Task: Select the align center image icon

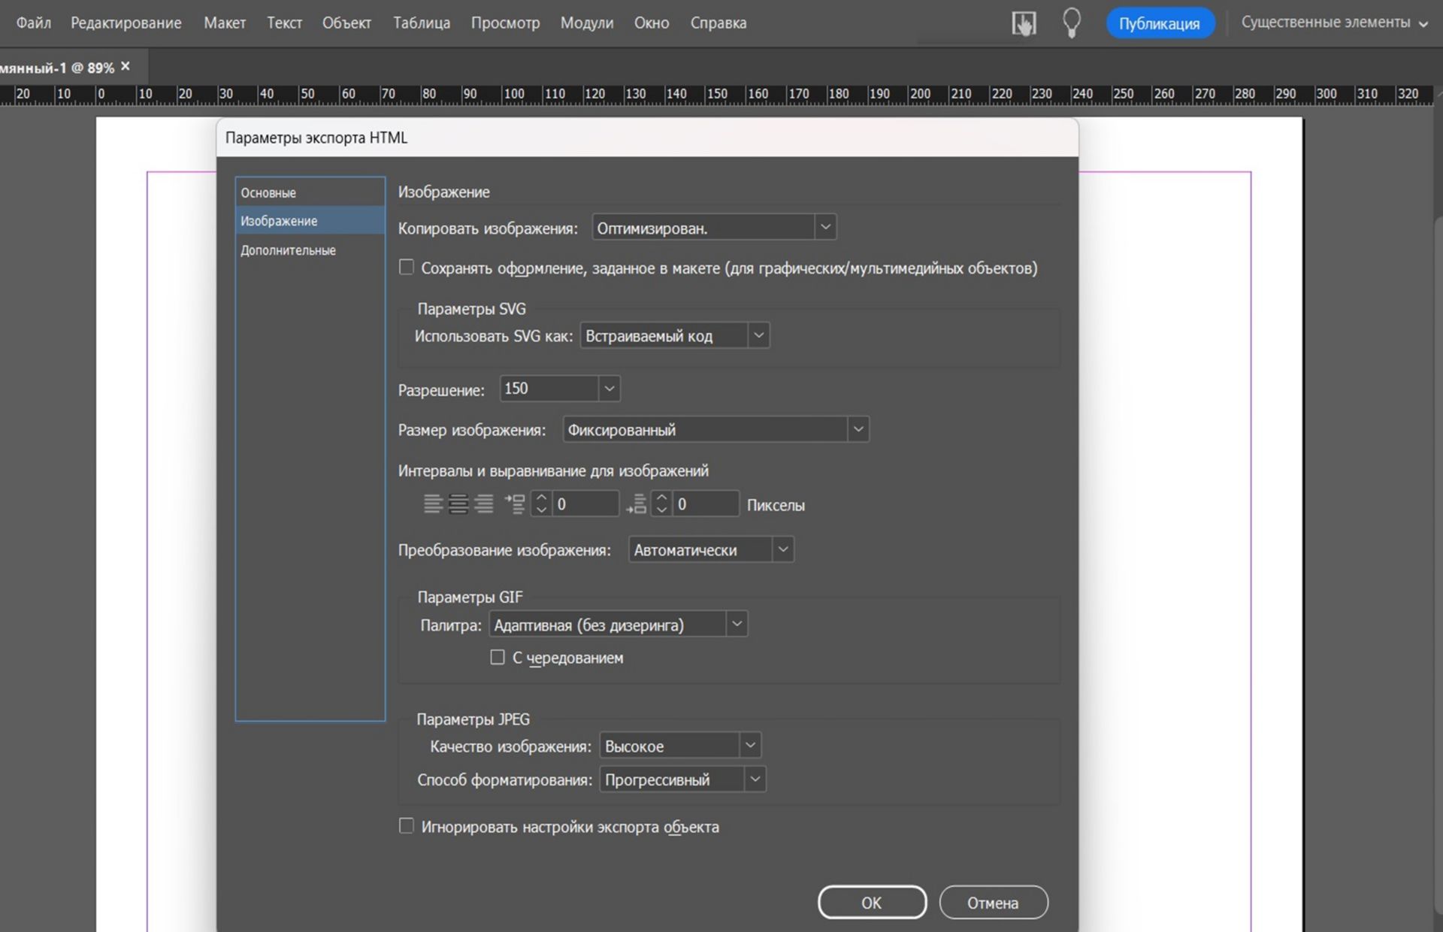Action: (x=458, y=504)
